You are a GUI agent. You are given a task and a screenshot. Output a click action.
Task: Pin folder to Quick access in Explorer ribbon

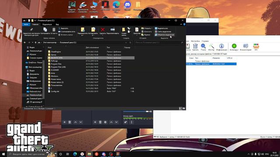point(31,32)
